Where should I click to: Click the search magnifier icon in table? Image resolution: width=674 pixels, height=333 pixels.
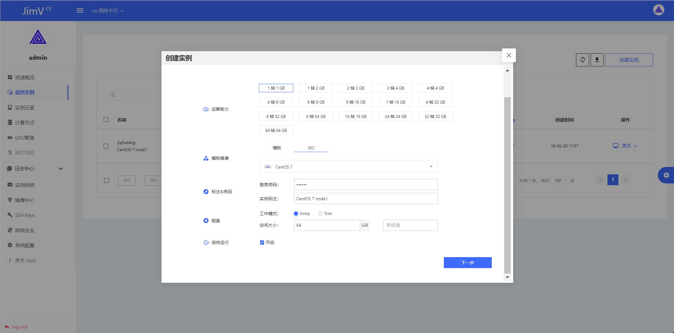(x=113, y=95)
